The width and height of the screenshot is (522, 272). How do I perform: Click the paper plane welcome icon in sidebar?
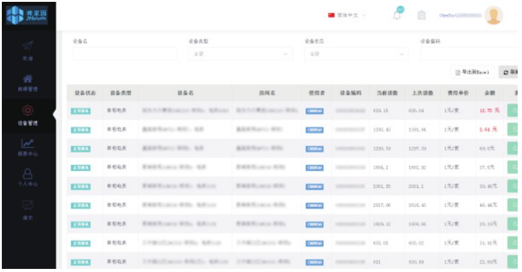click(28, 46)
